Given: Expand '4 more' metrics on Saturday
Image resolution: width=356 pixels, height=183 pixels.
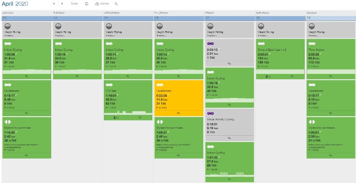Looking at the screenshot, I should coord(263,36).
